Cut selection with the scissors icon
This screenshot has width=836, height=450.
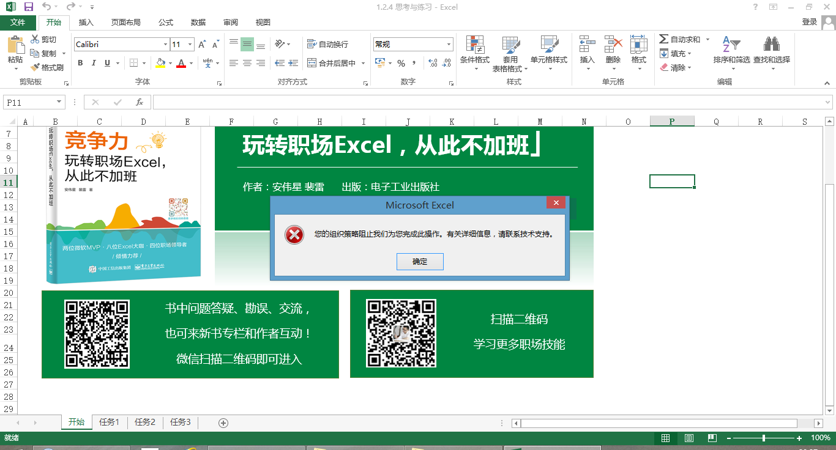coord(35,40)
